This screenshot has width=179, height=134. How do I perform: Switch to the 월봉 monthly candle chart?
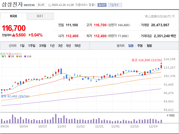[x=149, y=46]
